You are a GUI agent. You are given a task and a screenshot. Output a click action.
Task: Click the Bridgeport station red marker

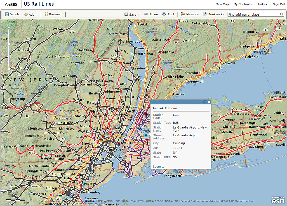tap(258, 47)
